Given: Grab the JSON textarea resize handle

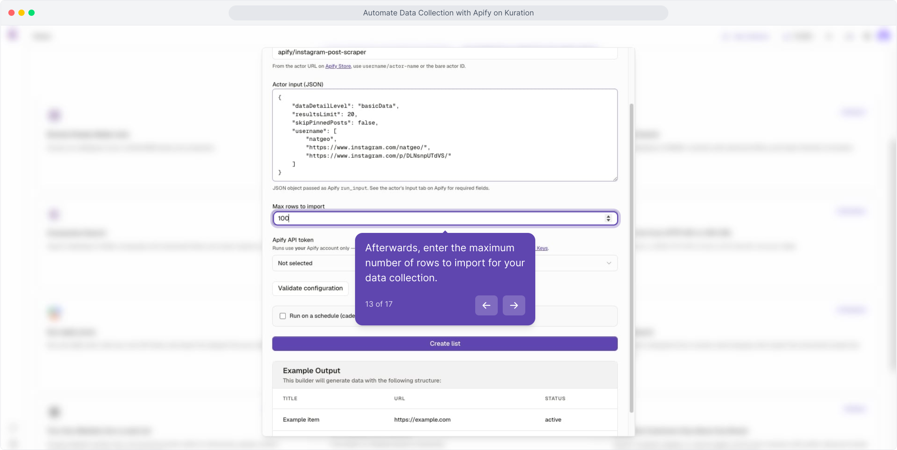Looking at the screenshot, I should tap(615, 179).
